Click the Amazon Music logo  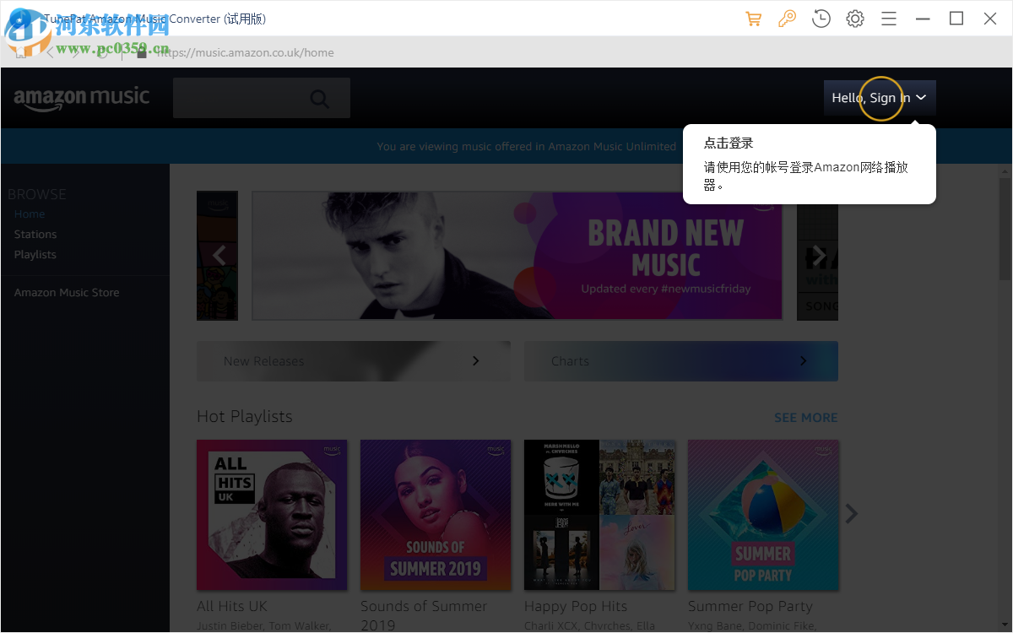[x=81, y=98]
